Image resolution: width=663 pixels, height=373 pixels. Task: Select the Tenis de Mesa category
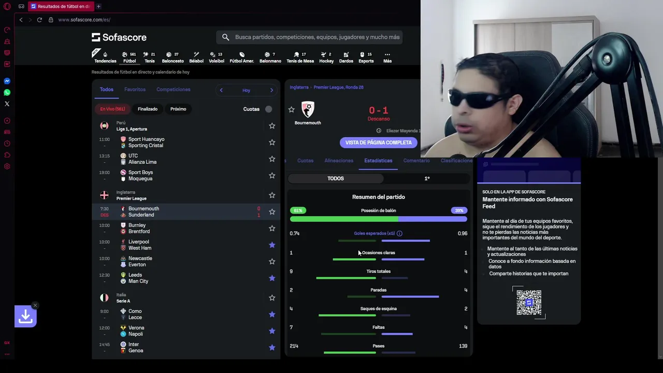300,58
